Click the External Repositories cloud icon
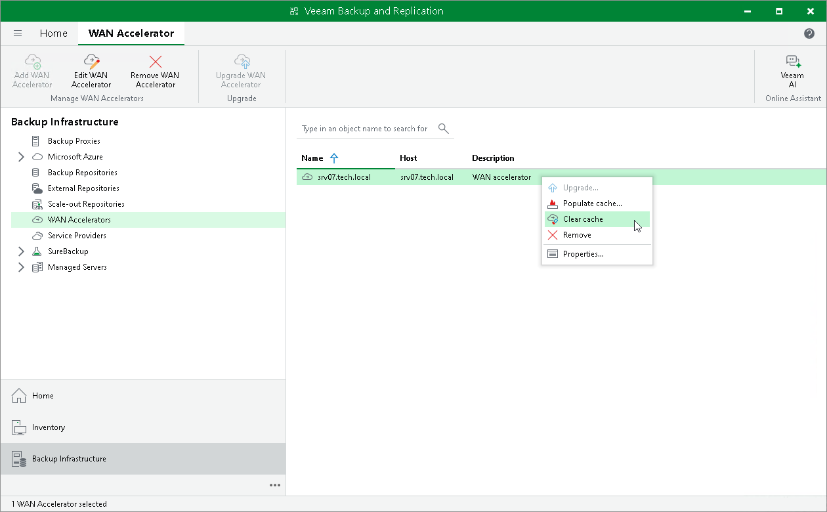The height and width of the screenshot is (512, 827). [x=37, y=188]
